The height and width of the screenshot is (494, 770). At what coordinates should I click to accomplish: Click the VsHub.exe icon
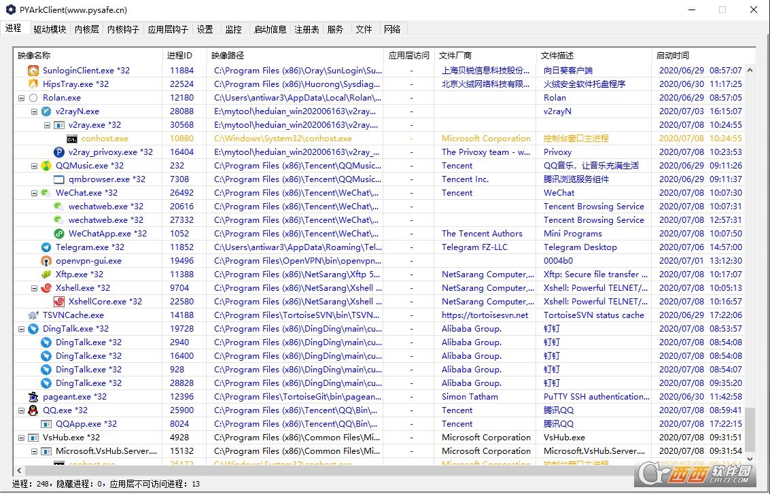[33, 438]
